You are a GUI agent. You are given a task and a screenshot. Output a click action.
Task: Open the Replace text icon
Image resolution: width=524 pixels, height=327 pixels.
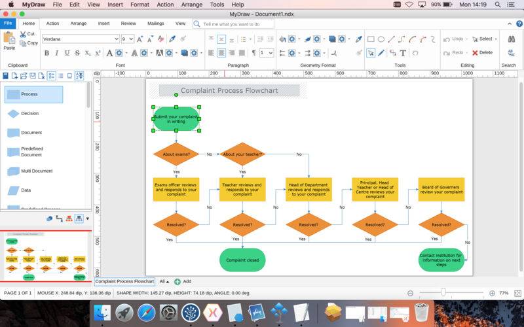[512, 53]
